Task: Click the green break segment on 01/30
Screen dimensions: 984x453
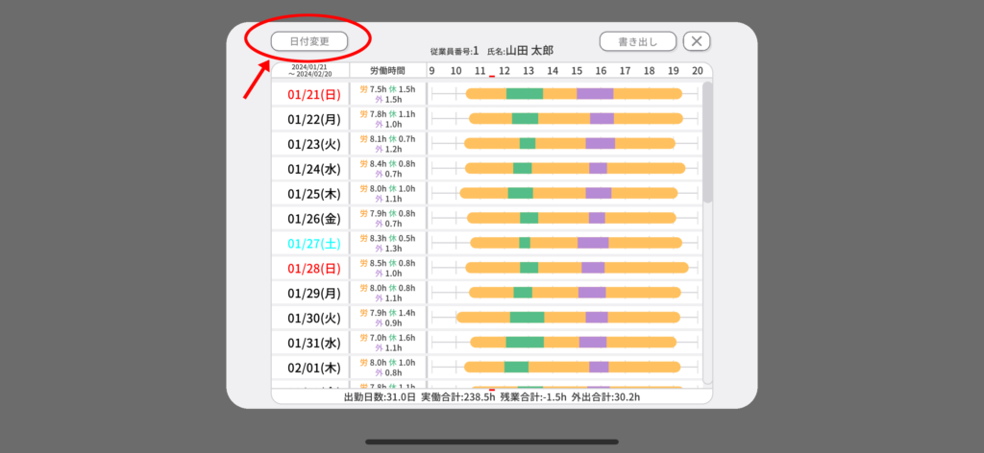Action: pos(527,317)
